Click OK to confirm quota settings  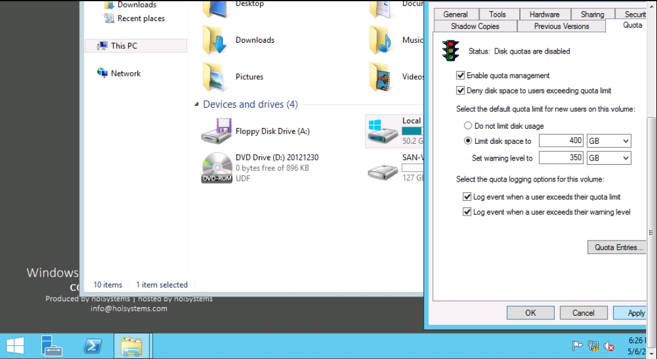coord(530,313)
